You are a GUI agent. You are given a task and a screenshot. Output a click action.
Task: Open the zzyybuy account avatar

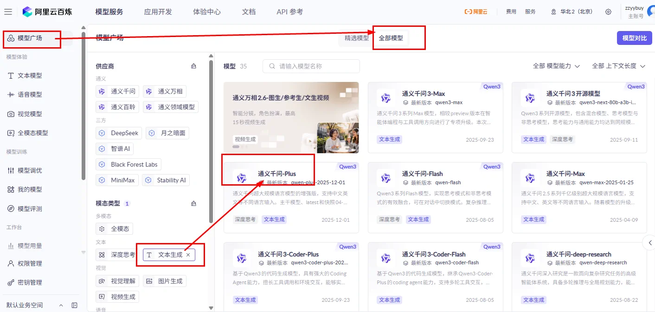pos(650,12)
